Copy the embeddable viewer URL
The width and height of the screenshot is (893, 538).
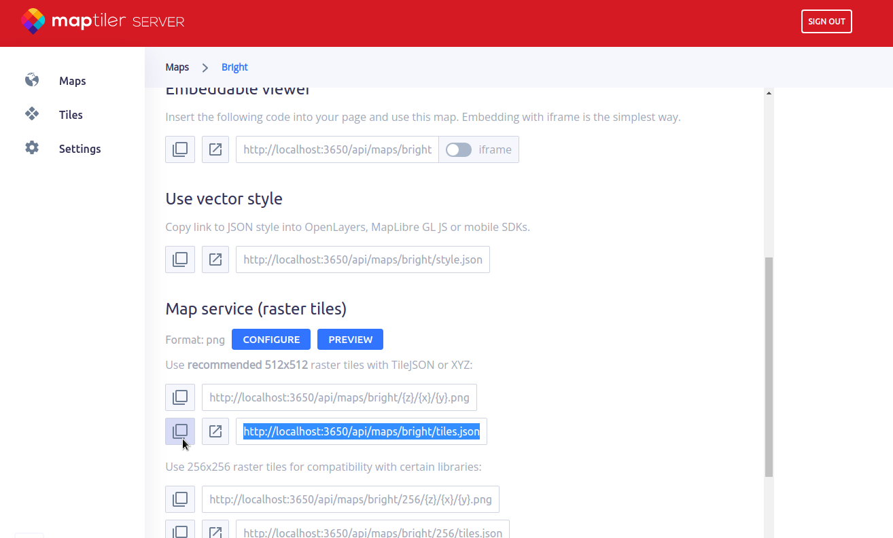180,149
